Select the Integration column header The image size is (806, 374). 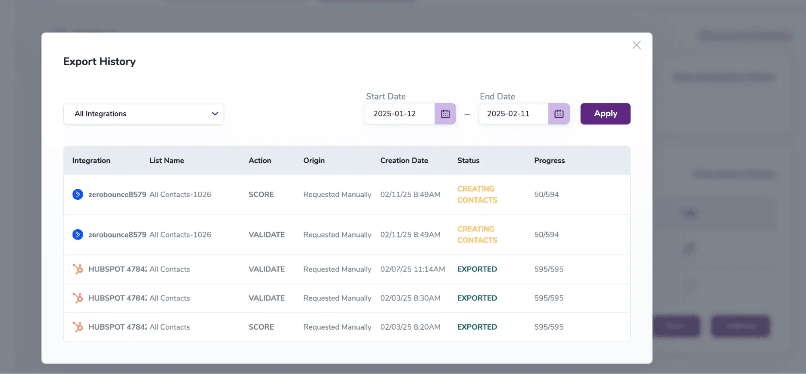click(x=91, y=161)
